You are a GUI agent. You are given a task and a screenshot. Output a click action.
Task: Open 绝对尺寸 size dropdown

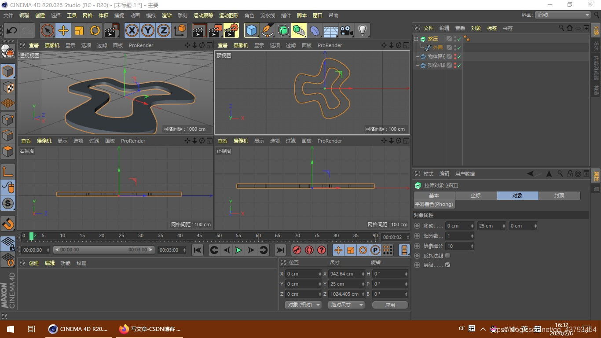pos(346,305)
